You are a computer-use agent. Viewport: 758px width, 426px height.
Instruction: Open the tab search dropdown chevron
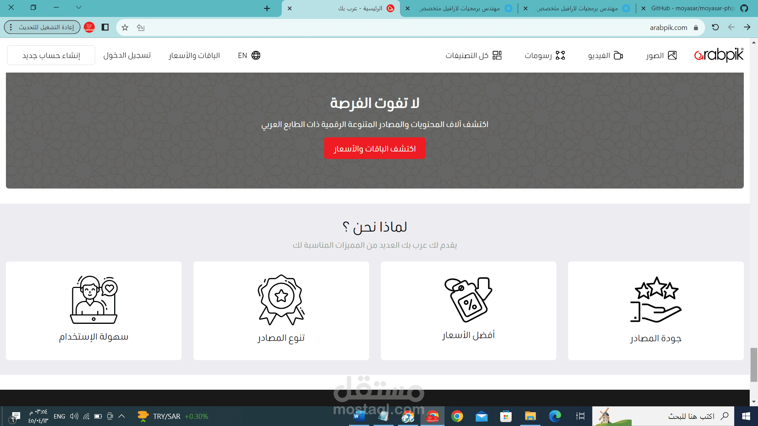point(79,7)
